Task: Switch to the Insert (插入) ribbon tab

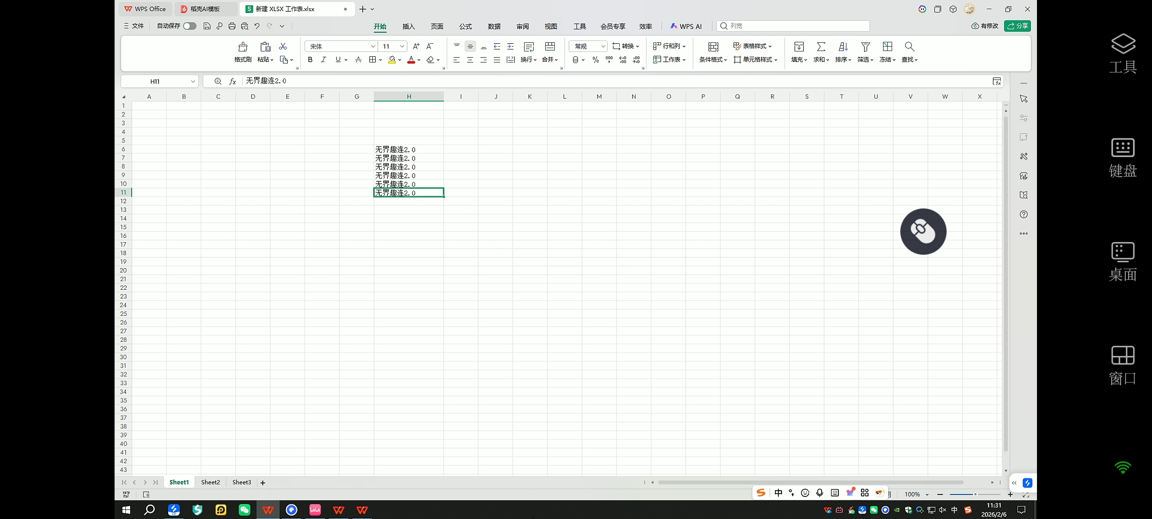Action: (x=408, y=27)
